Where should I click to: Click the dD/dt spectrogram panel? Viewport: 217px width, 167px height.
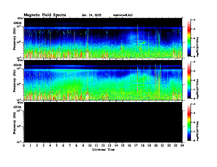[103, 80]
